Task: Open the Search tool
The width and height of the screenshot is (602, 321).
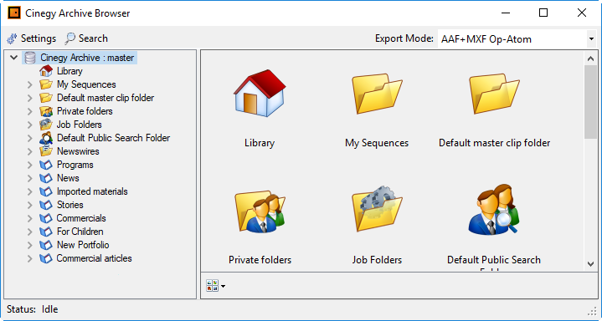Action: [86, 38]
